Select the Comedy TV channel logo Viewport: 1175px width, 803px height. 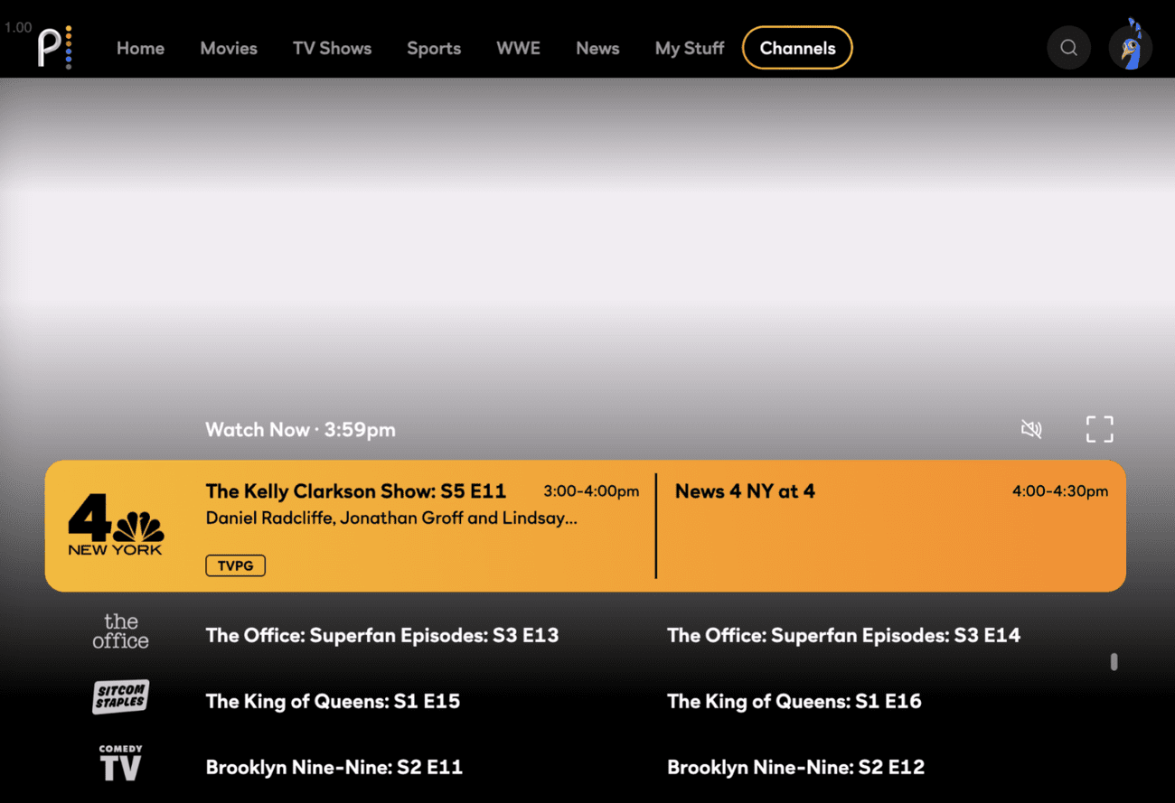[120, 763]
